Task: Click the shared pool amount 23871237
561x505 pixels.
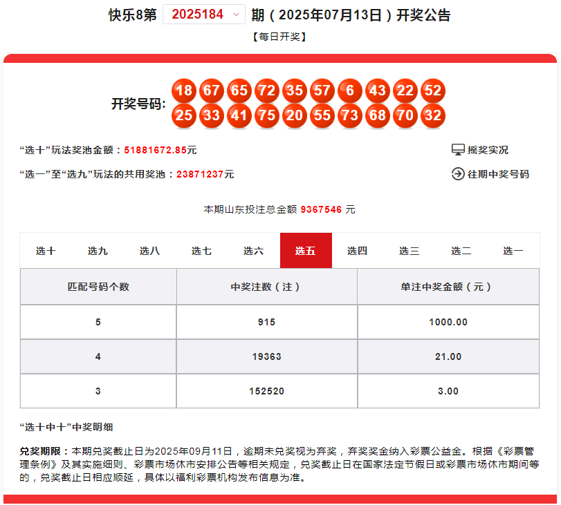Action: [x=200, y=174]
